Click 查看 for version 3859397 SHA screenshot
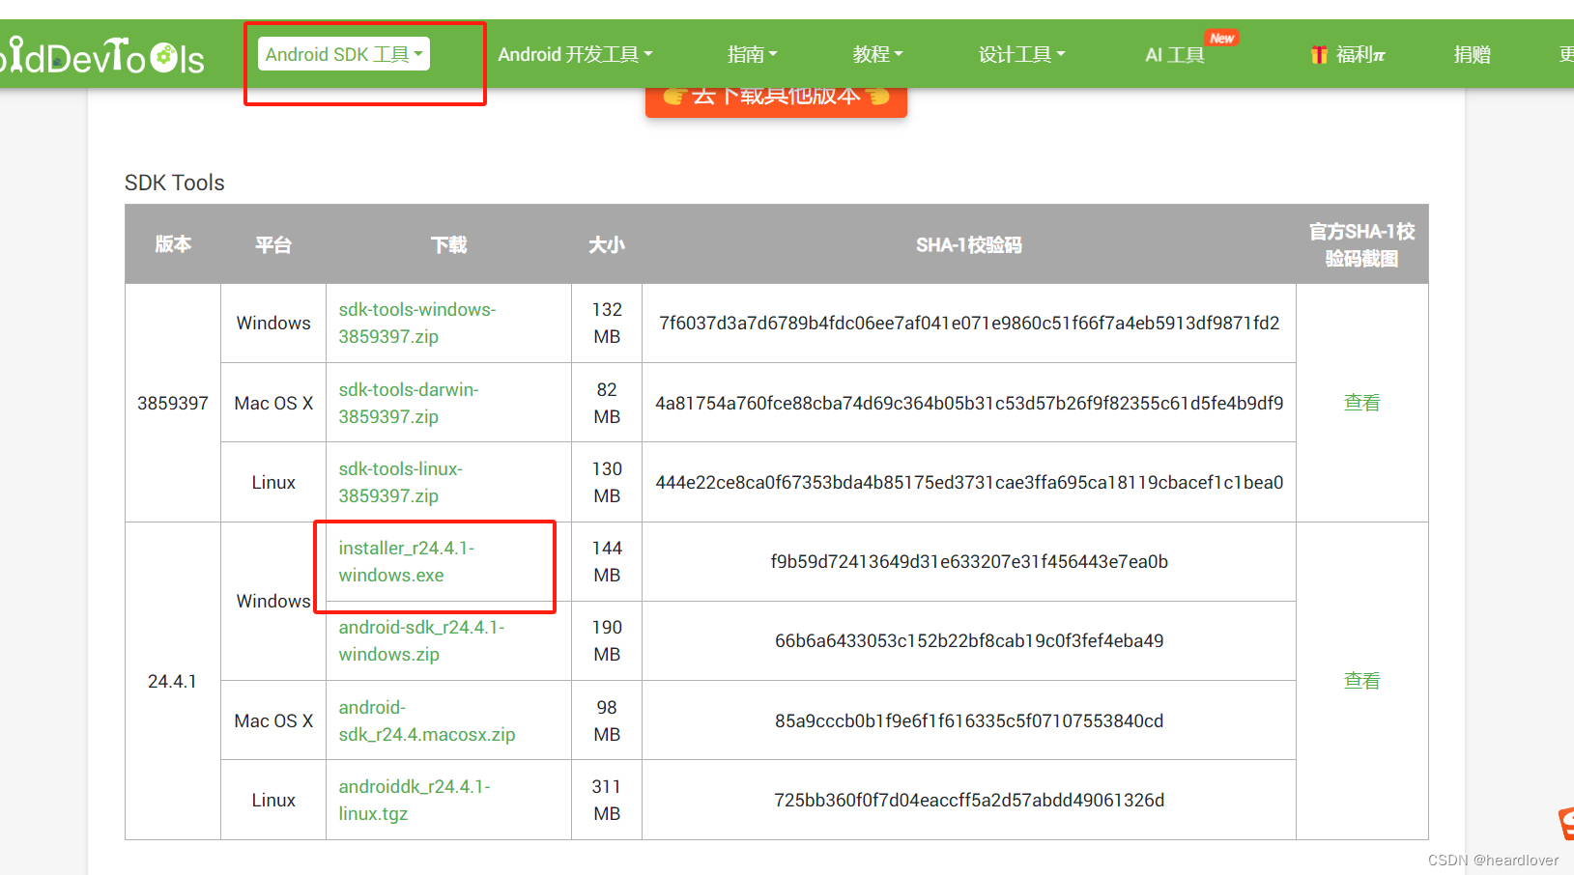The width and height of the screenshot is (1574, 875). click(1361, 403)
